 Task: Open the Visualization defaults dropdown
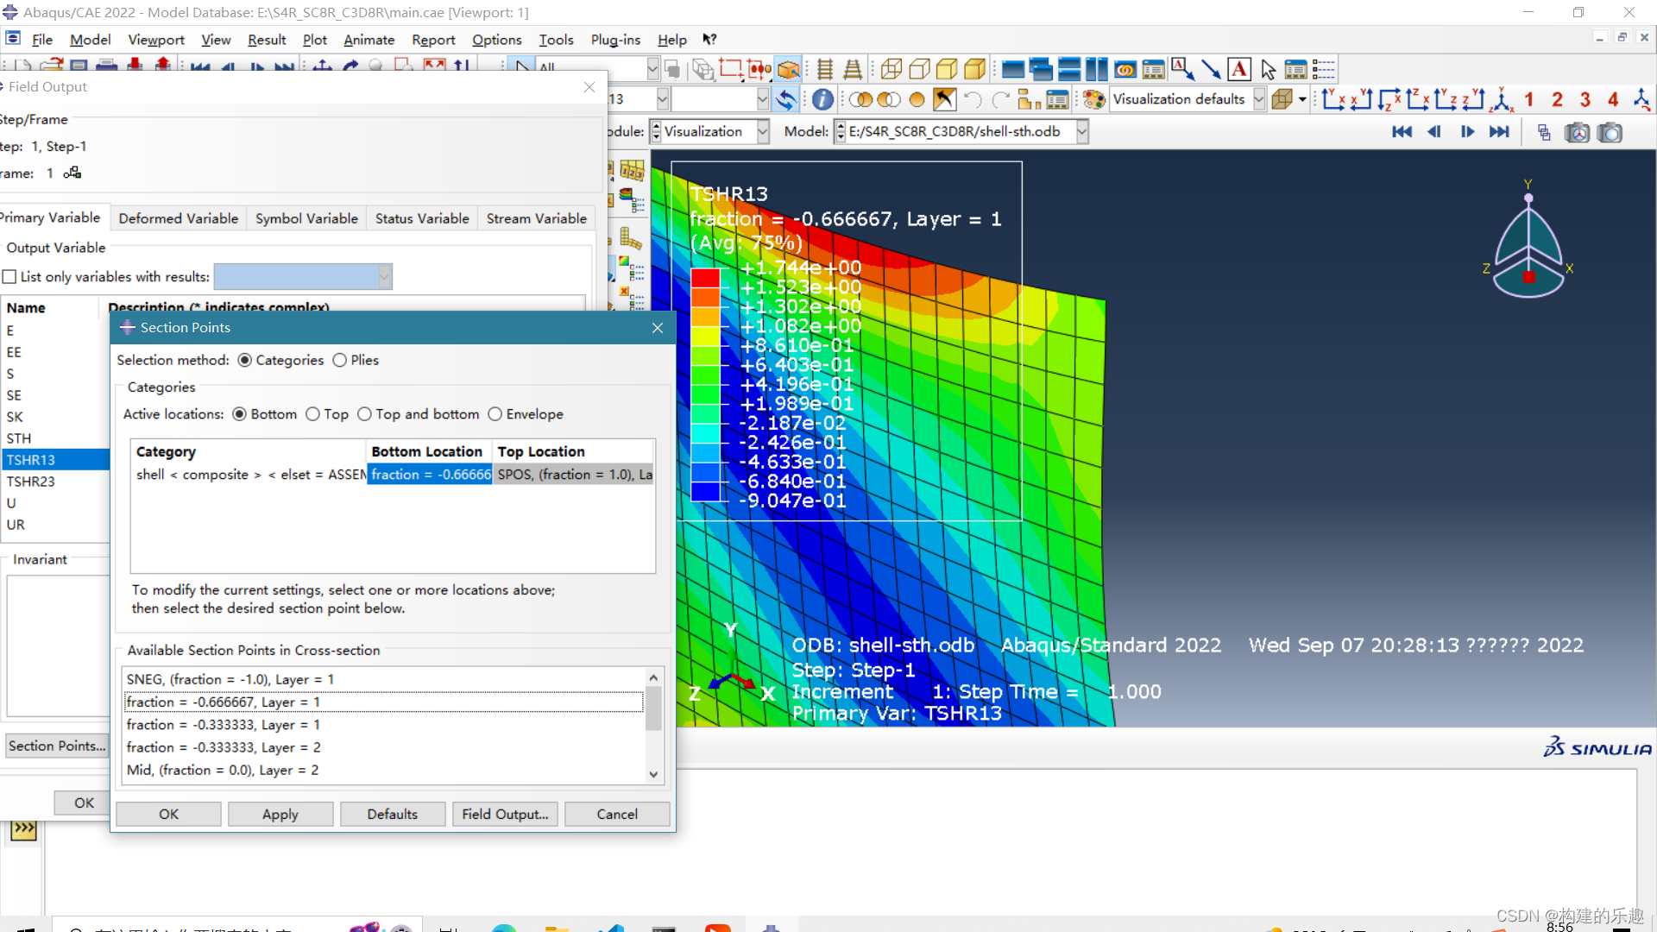click(x=1259, y=99)
